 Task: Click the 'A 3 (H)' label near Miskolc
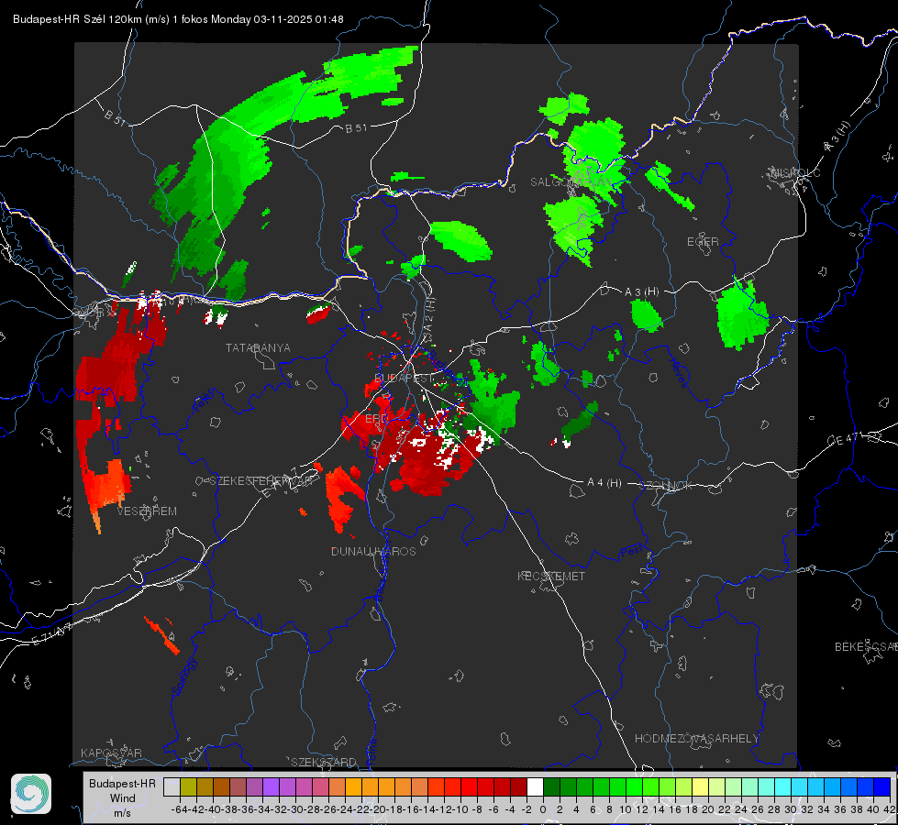tap(837, 137)
